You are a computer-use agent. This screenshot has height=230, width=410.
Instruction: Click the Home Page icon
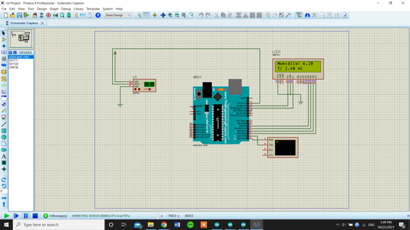[34, 16]
